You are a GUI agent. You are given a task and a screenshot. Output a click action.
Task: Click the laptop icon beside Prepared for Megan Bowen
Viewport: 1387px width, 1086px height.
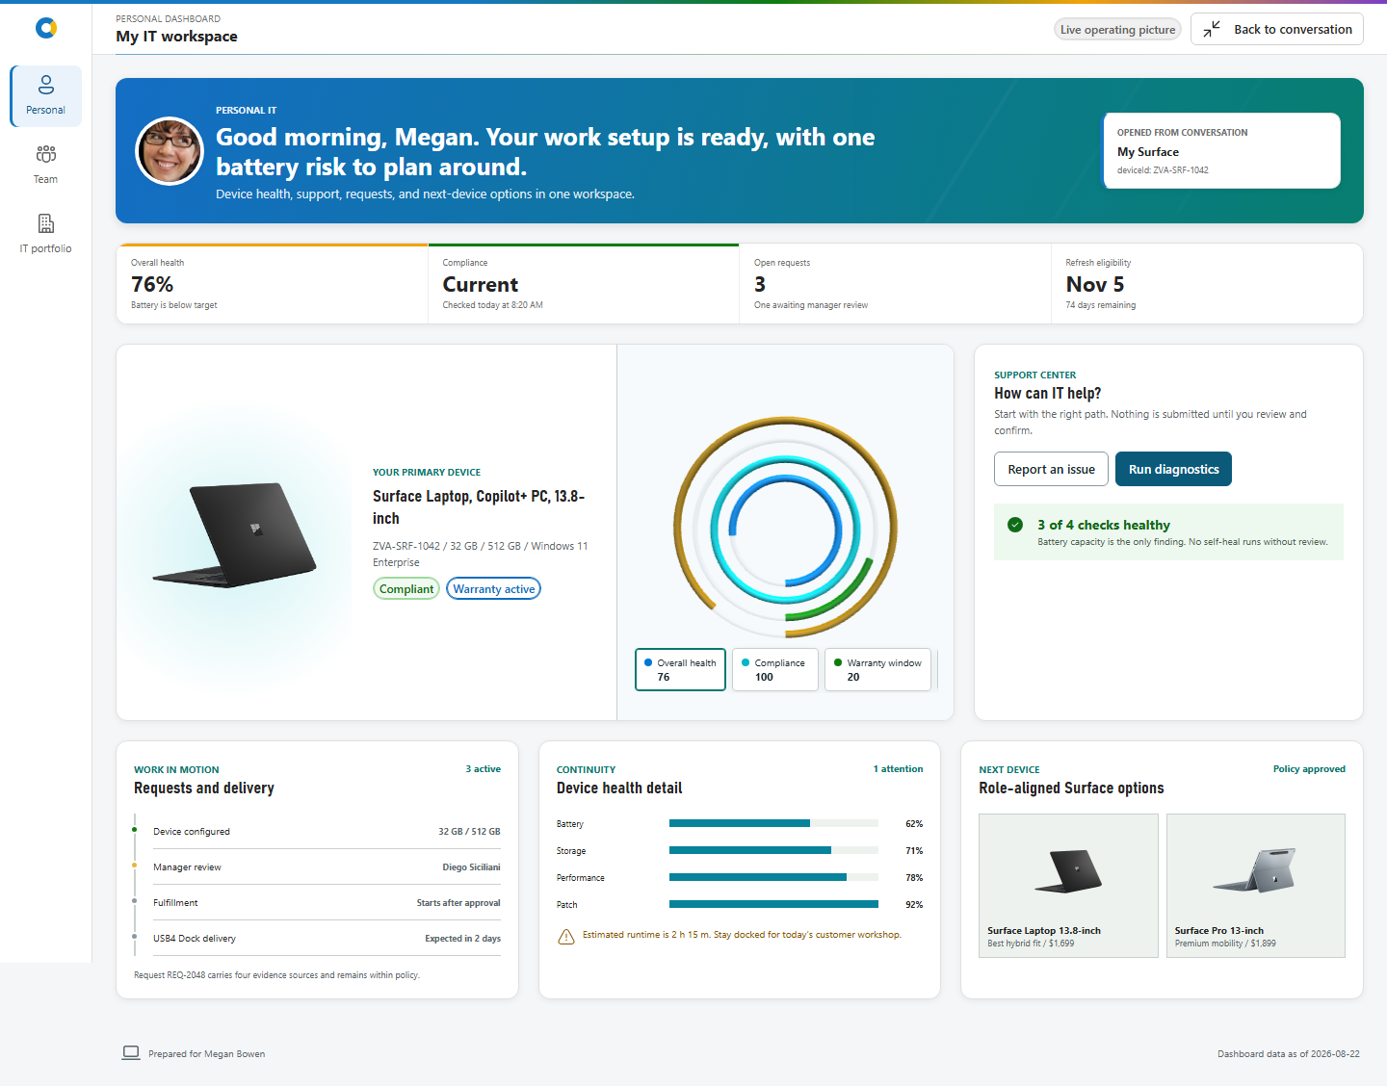click(x=131, y=1053)
